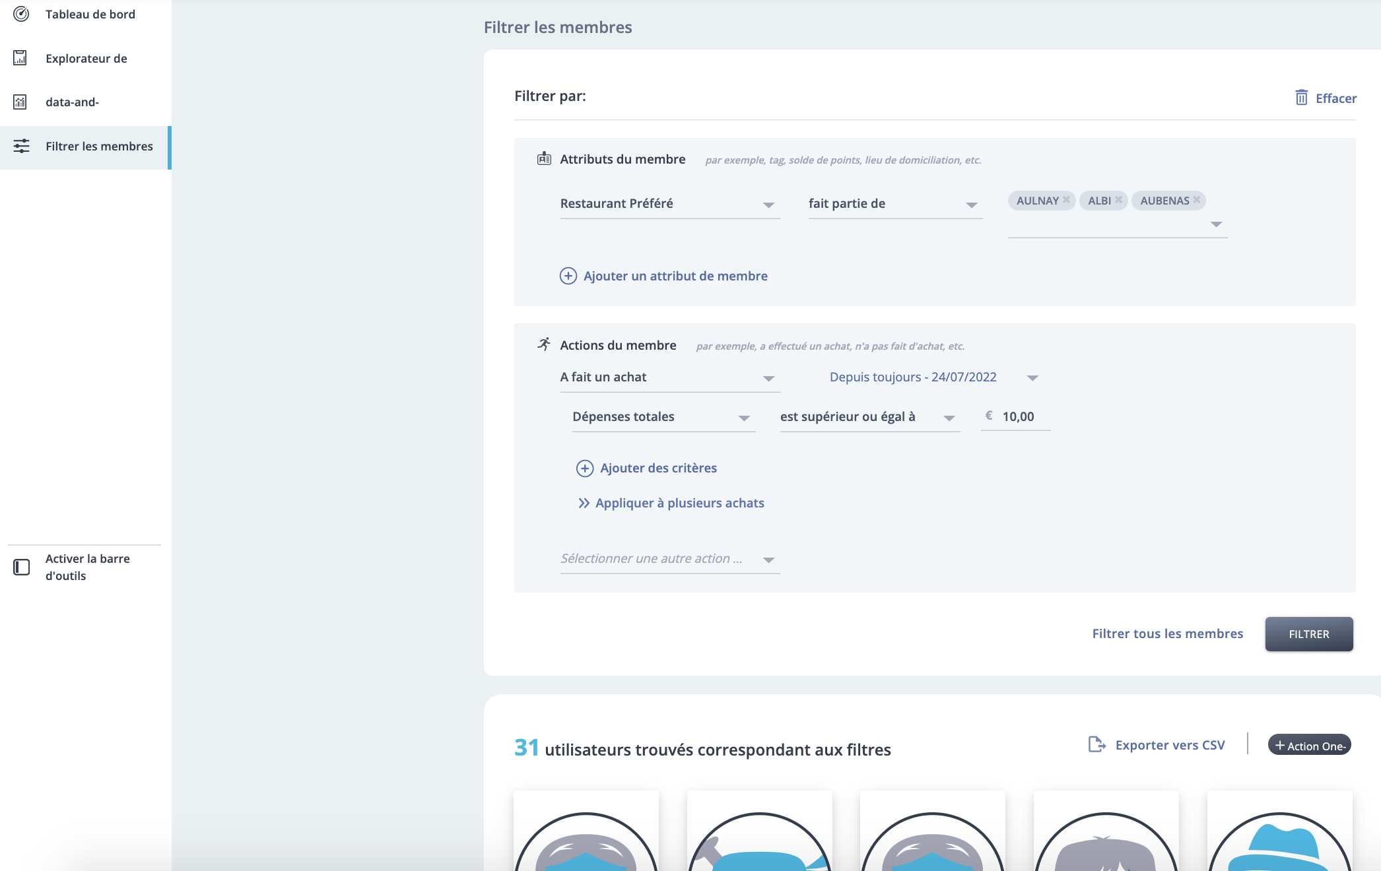Viewport: 1381px width, 871px height.
Task: Click the data-and- report icon
Action: point(20,102)
